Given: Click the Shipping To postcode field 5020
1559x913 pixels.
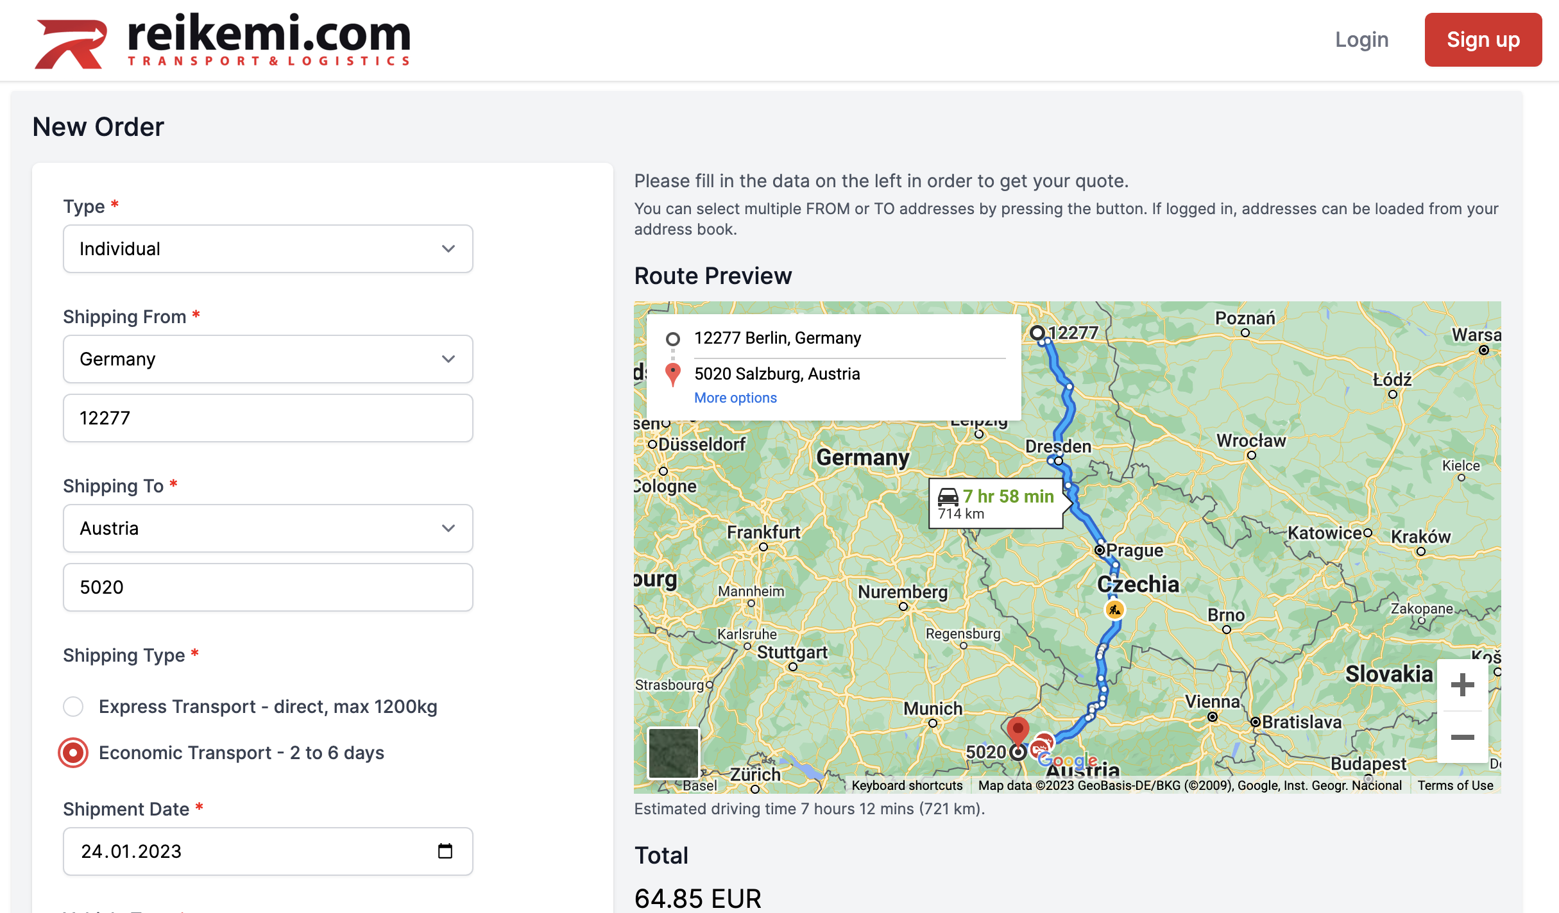Looking at the screenshot, I should tap(268, 587).
